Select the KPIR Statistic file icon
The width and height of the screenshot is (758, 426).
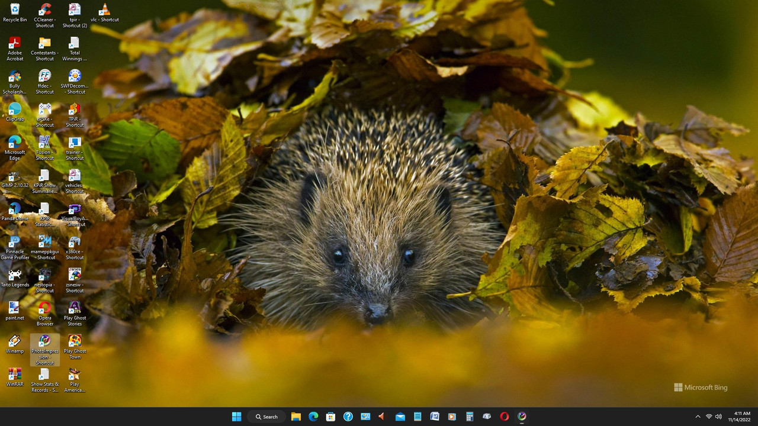click(44, 215)
